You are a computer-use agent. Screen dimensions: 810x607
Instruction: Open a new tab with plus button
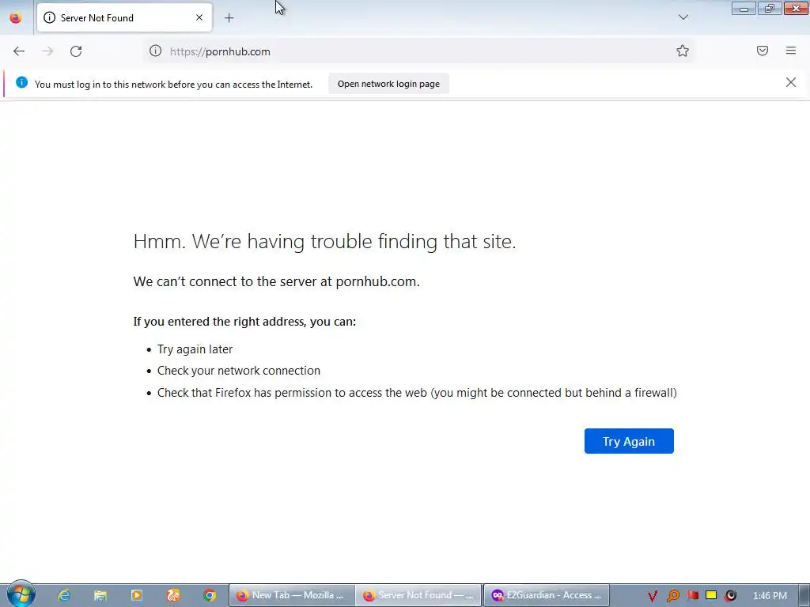[x=229, y=18]
